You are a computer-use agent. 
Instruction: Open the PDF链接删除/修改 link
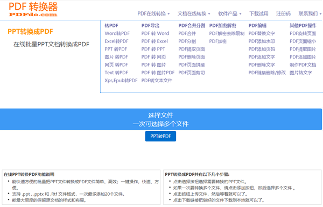click(267, 73)
